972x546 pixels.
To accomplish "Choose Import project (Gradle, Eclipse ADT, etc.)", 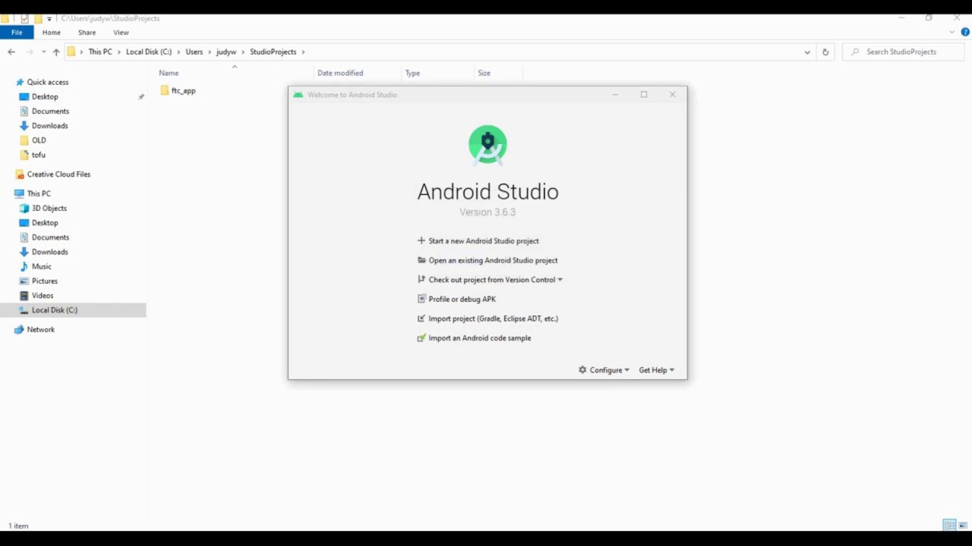I will 493,318.
